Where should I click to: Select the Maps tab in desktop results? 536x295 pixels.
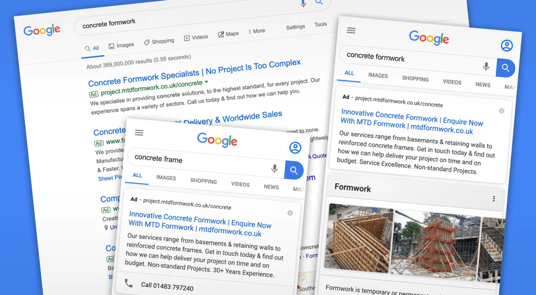[x=228, y=34]
